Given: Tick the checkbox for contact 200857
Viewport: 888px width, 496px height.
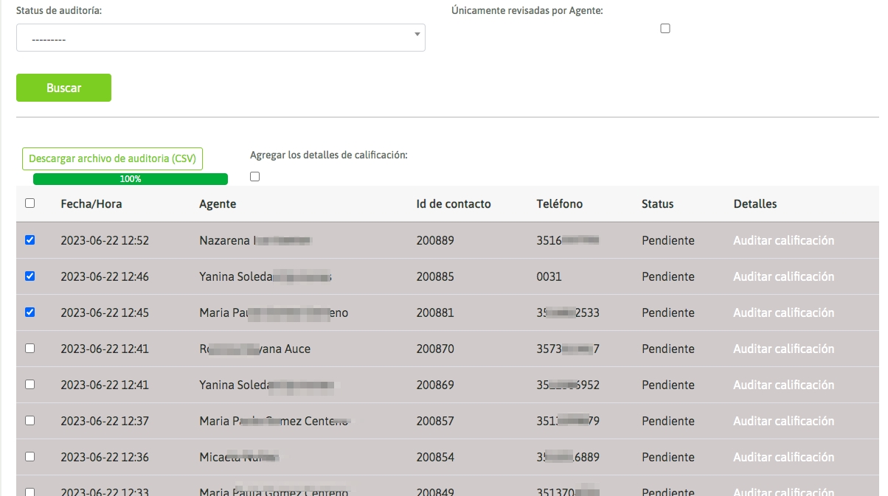Looking at the screenshot, I should pos(30,421).
